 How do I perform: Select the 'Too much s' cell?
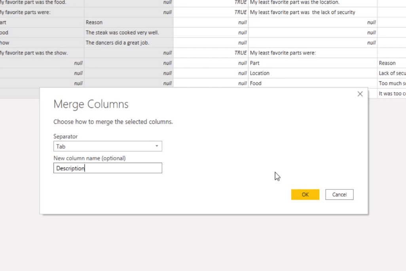[x=392, y=83]
